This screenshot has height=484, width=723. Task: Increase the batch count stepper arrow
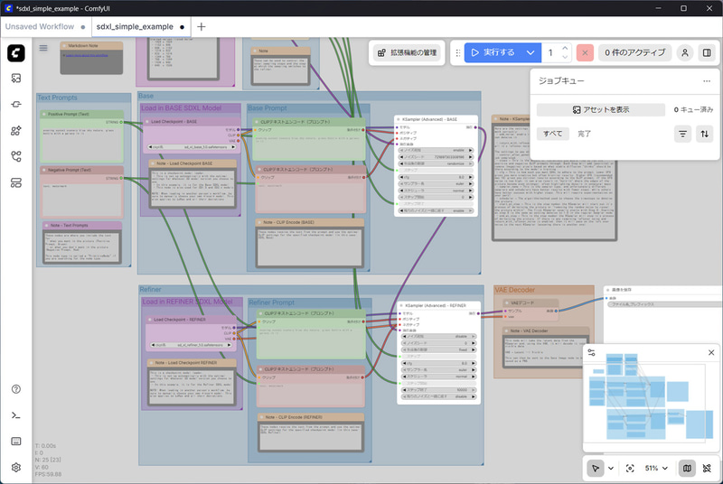(x=565, y=48)
